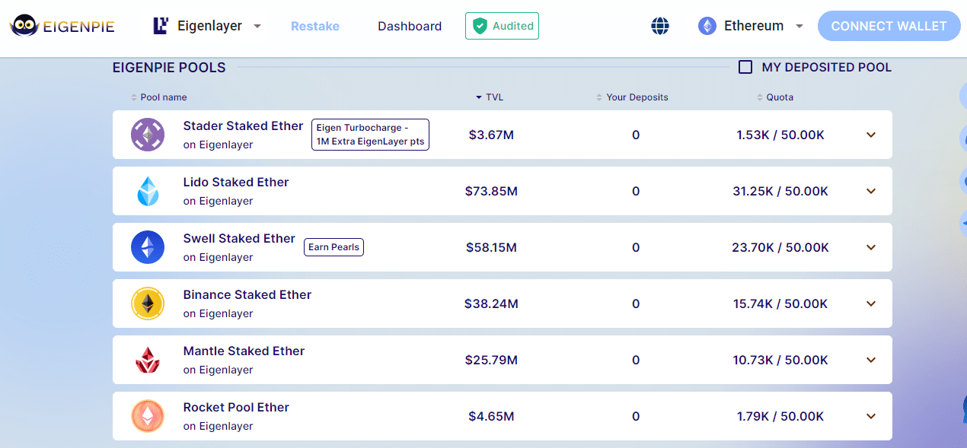Switch to the Dashboard tab
Viewport: 967px width, 448px height.
(410, 26)
